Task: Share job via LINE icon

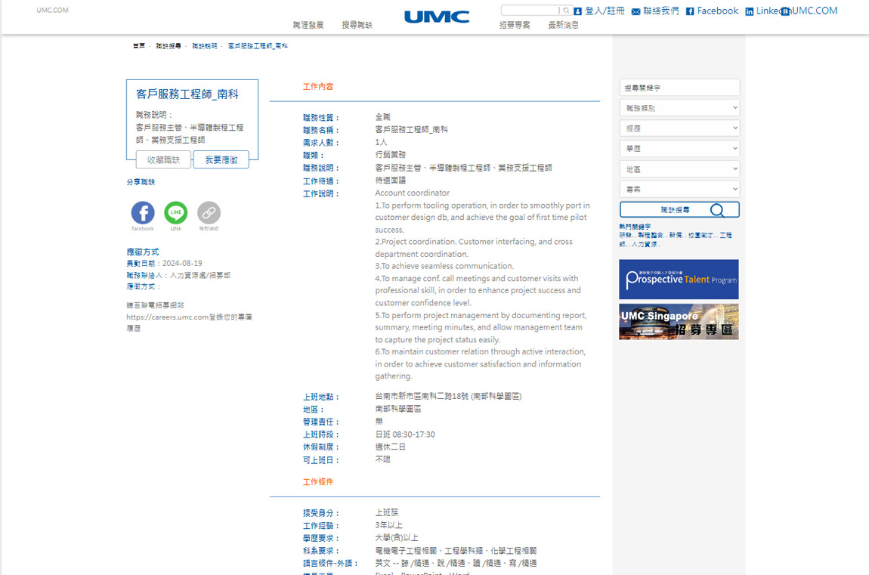Action: point(175,212)
